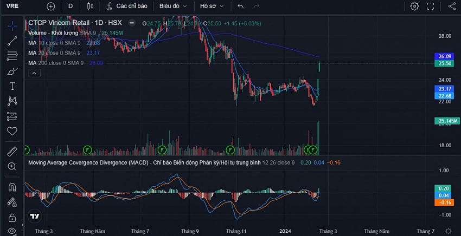Click the Tháng 3 date label left
Image resolution: width=461 pixels, height=236 pixels.
(x=44, y=231)
